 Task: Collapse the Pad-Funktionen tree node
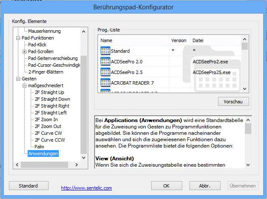tap(18, 38)
